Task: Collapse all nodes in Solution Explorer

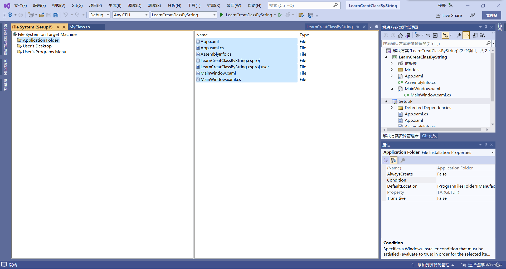Action: click(436, 35)
